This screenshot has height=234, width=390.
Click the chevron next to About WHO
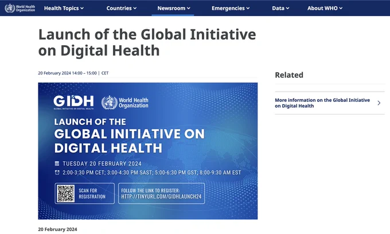(341, 9)
